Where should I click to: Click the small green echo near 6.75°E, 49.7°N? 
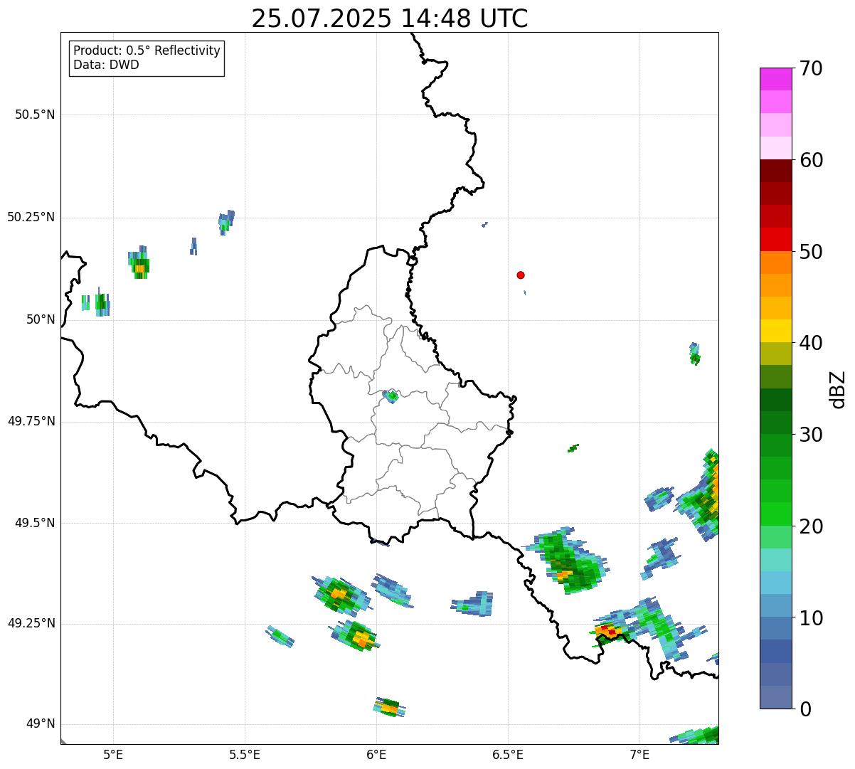coord(573,448)
